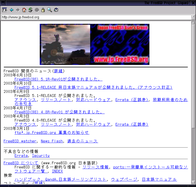The height and width of the screenshot is (187, 196).
Task: Open the magnifying glass search tool
Action: pyautogui.click(x=50, y=10)
